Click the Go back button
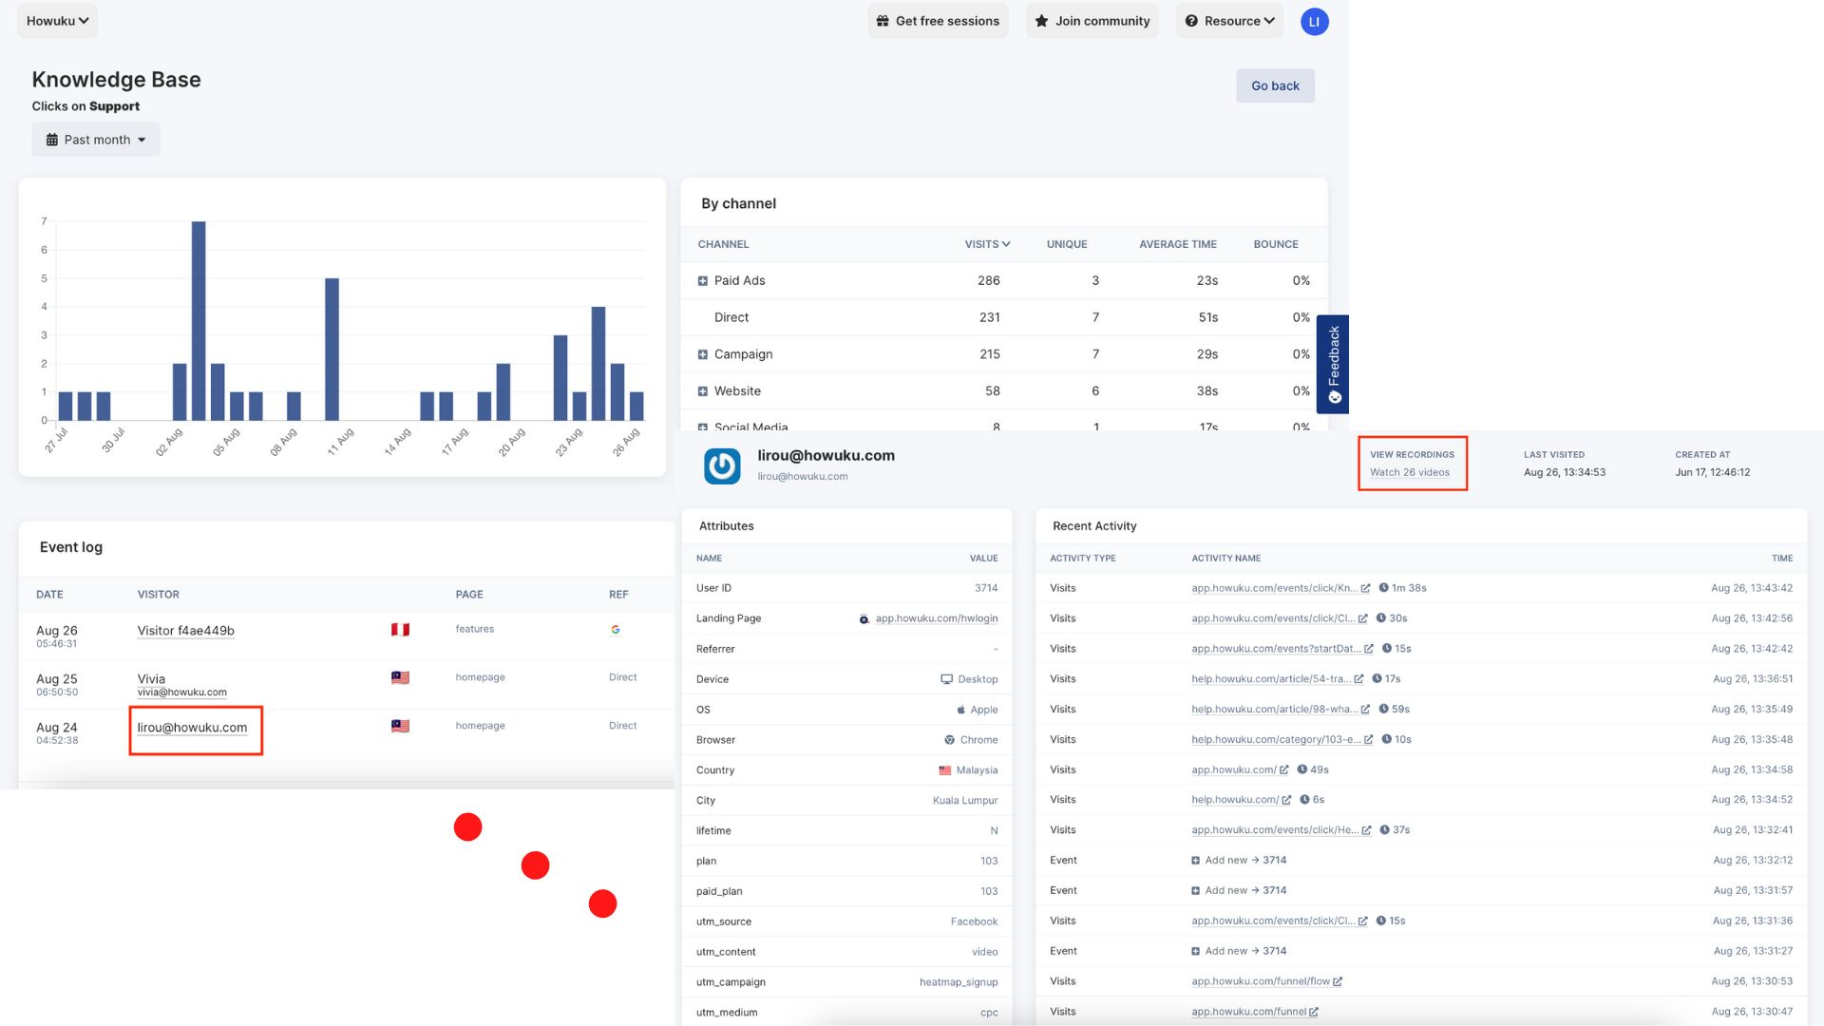 point(1275,85)
